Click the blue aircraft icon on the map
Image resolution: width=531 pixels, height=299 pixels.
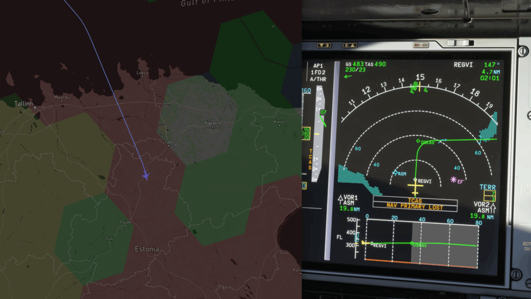(146, 176)
